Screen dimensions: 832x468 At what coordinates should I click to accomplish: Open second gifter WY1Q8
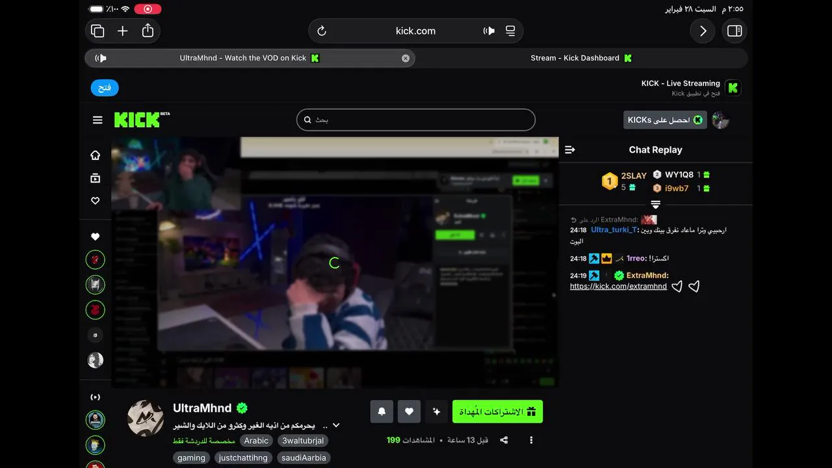point(679,175)
